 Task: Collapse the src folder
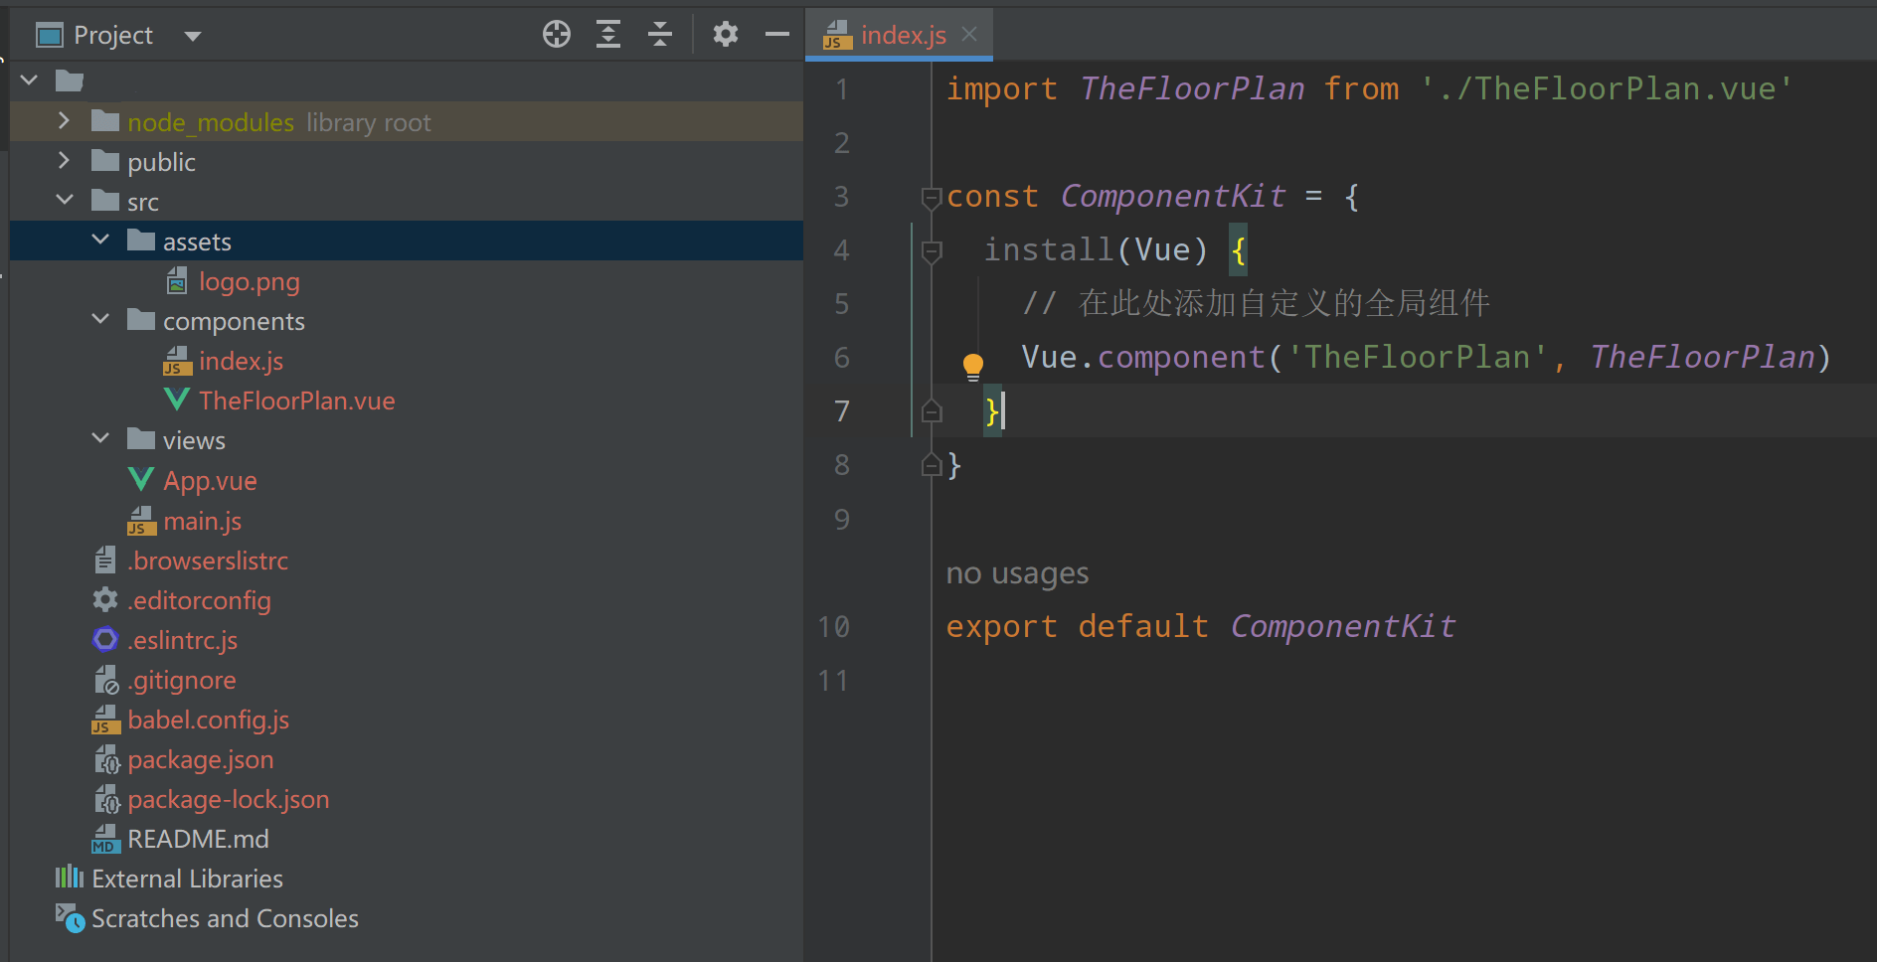pyautogui.click(x=65, y=201)
